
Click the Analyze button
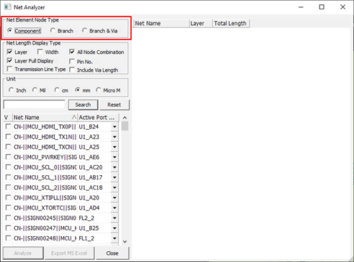23,253
